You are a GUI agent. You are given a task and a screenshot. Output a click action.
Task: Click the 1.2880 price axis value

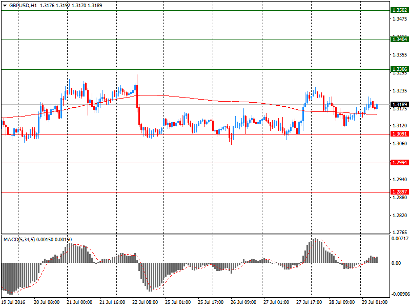coord(400,198)
